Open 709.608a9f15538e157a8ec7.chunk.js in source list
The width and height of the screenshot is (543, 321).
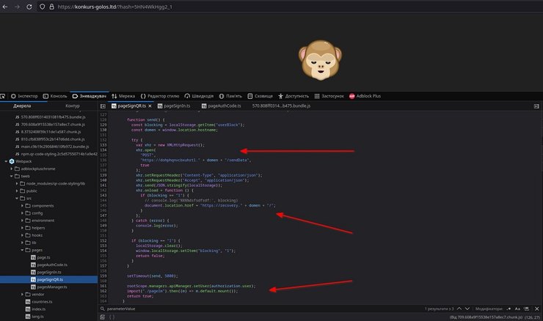(x=50, y=125)
